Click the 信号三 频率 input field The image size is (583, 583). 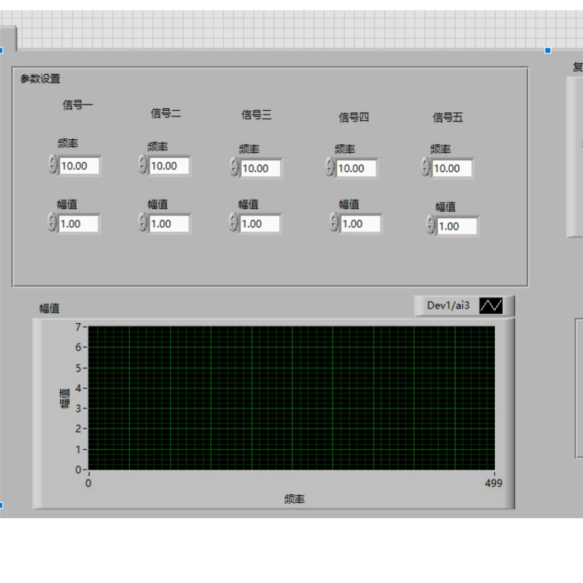click(260, 168)
